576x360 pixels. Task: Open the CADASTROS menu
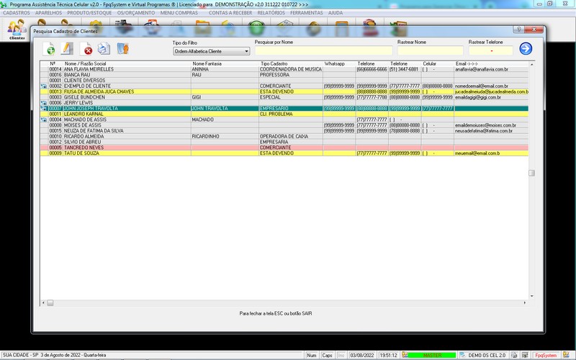coord(17,13)
